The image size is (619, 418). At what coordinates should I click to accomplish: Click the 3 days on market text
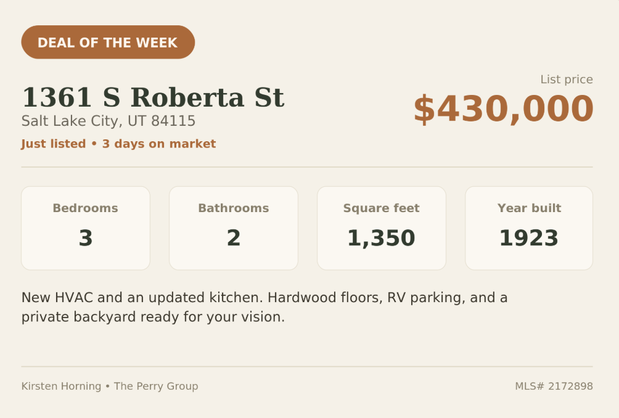159,144
